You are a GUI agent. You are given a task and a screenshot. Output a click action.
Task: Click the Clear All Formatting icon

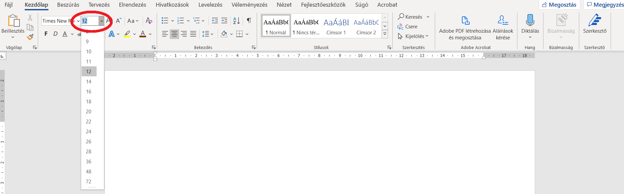149,21
